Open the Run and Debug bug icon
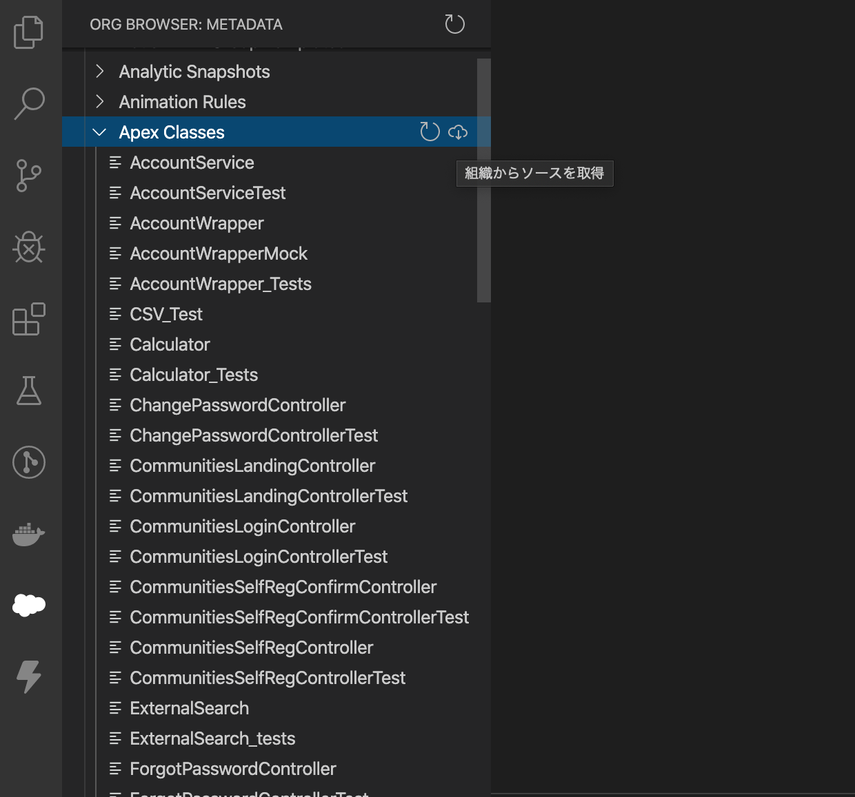This screenshot has width=855, height=797. [x=29, y=247]
